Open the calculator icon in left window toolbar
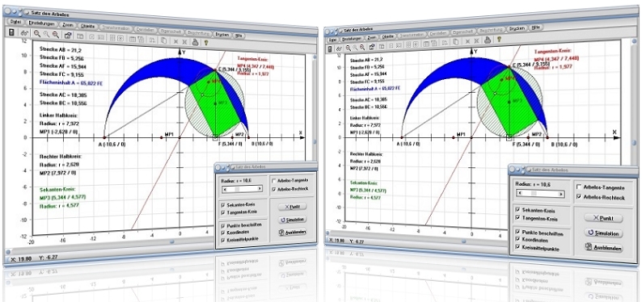The width and height of the screenshot is (642, 302). click(11, 32)
